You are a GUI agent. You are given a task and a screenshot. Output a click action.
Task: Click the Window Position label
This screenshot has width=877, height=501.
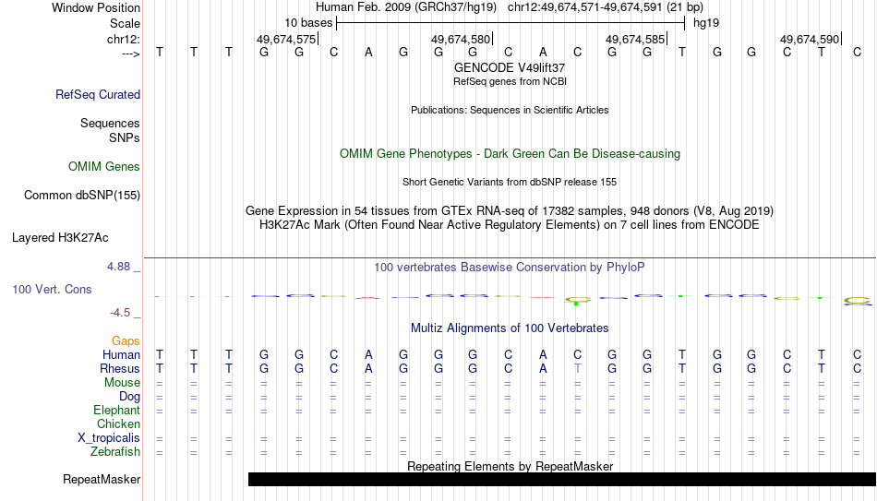(x=96, y=7)
